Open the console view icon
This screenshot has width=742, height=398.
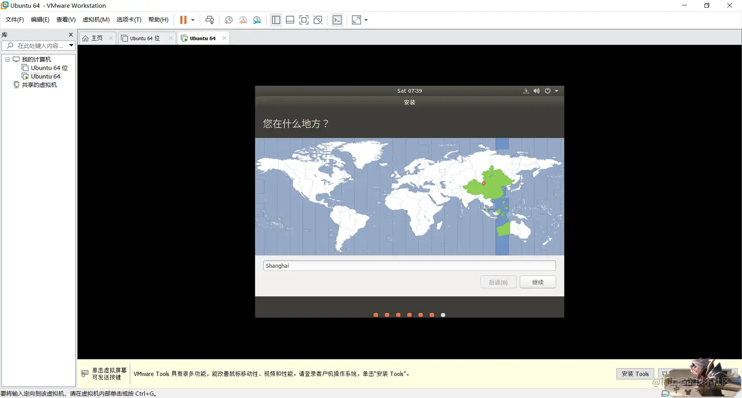(337, 20)
